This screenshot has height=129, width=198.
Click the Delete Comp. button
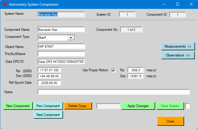tap(78, 106)
